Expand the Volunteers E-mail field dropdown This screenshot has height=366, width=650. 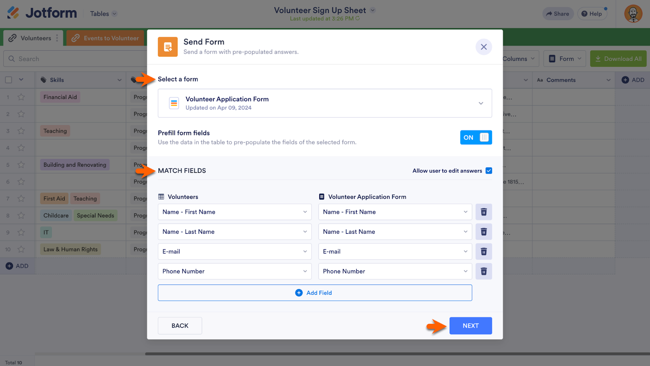coord(234,252)
